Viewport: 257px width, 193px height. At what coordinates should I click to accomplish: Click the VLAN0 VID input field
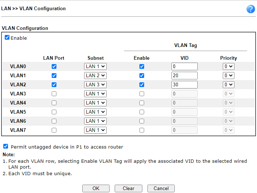point(184,67)
